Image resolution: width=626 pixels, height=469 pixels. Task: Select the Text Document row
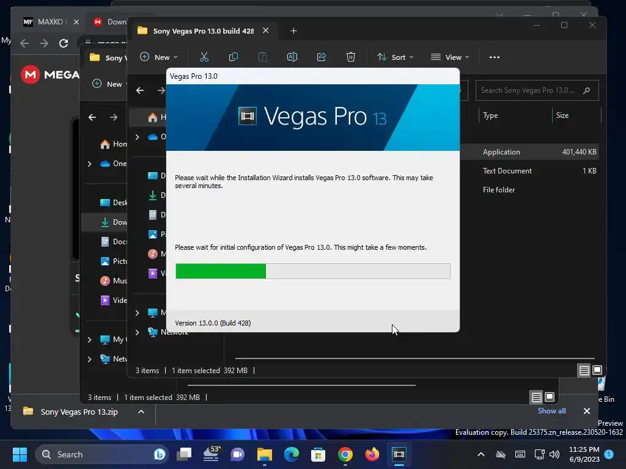click(x=529, y=171)
